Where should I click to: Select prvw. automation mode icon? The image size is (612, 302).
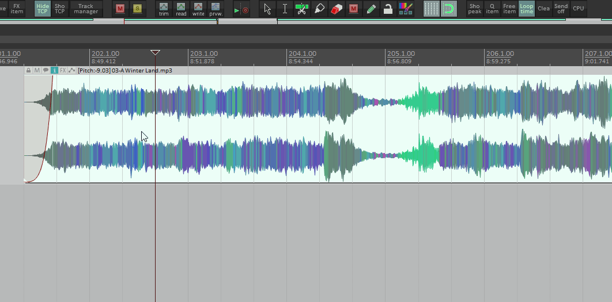click(x=216, y=9)
